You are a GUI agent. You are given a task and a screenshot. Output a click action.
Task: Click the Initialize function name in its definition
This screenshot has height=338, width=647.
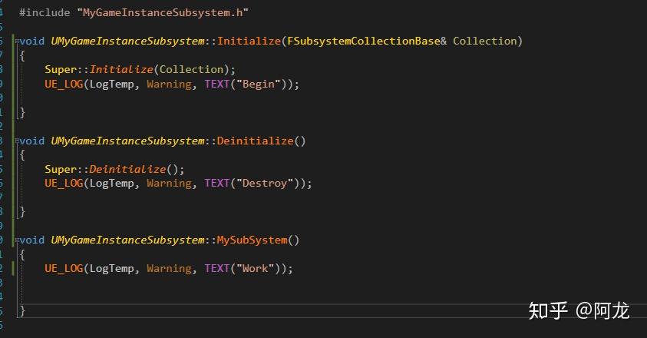(x=249, y=41)
